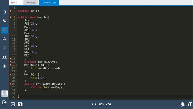Click the code brackets icon

pyautogui.click(x=94, y=104)
